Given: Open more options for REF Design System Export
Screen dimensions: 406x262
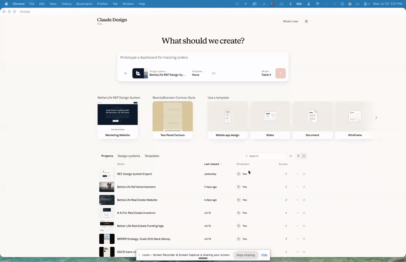Looking at the screenshot, I should tap(297, 174).
